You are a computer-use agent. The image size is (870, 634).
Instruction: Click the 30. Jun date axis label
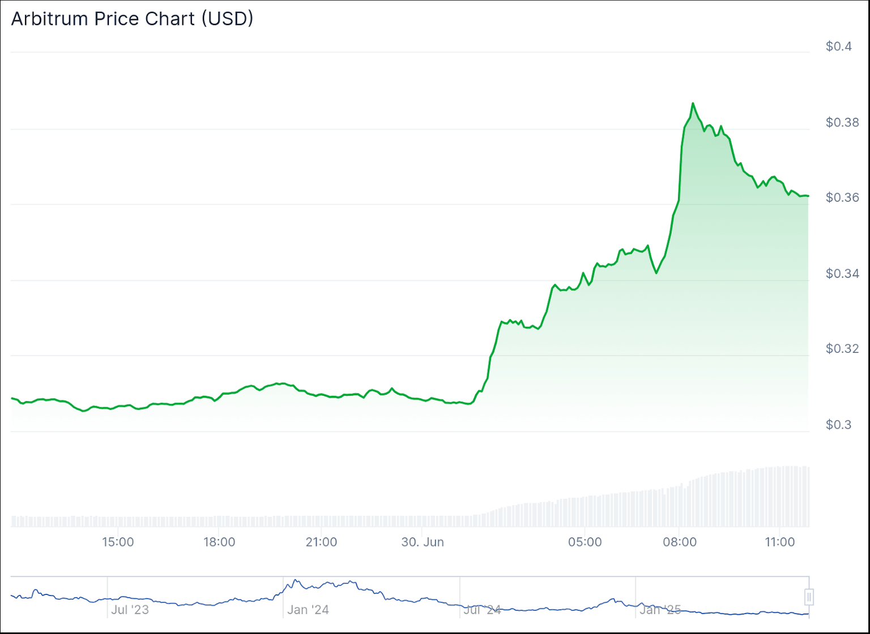[423, 542]
